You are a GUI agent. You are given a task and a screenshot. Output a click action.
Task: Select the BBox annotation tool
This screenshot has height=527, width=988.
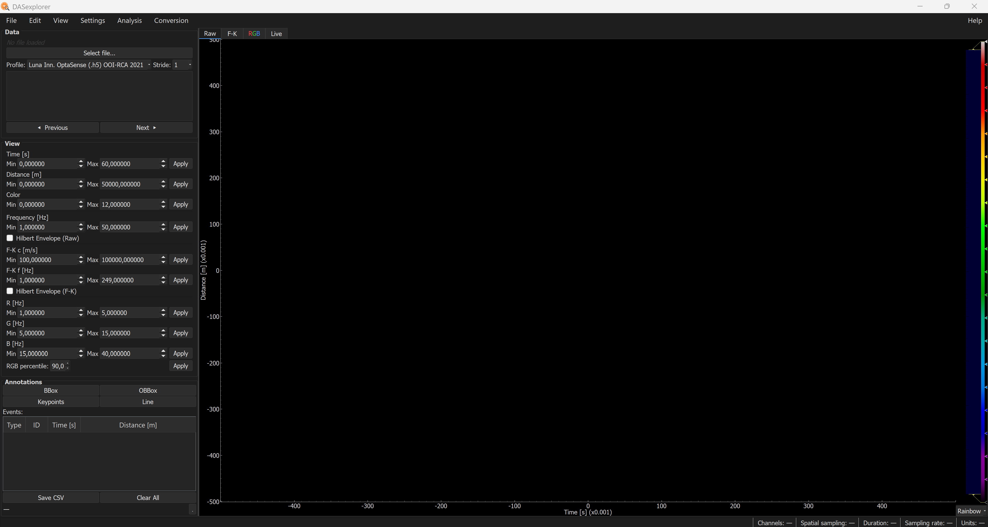51,390
